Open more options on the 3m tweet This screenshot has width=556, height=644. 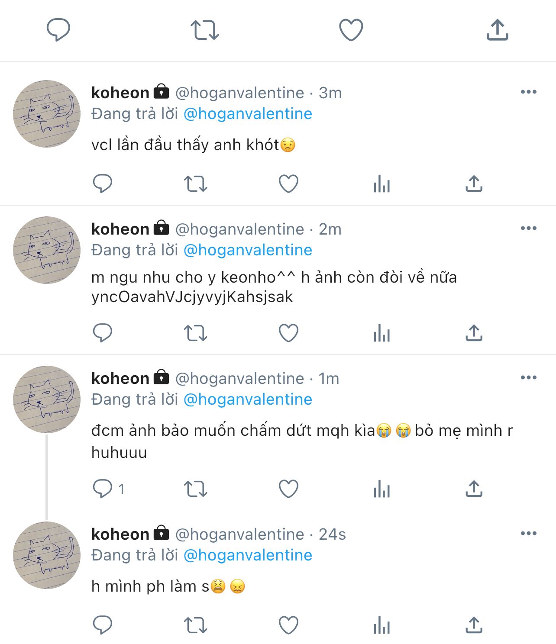[528, 92]
